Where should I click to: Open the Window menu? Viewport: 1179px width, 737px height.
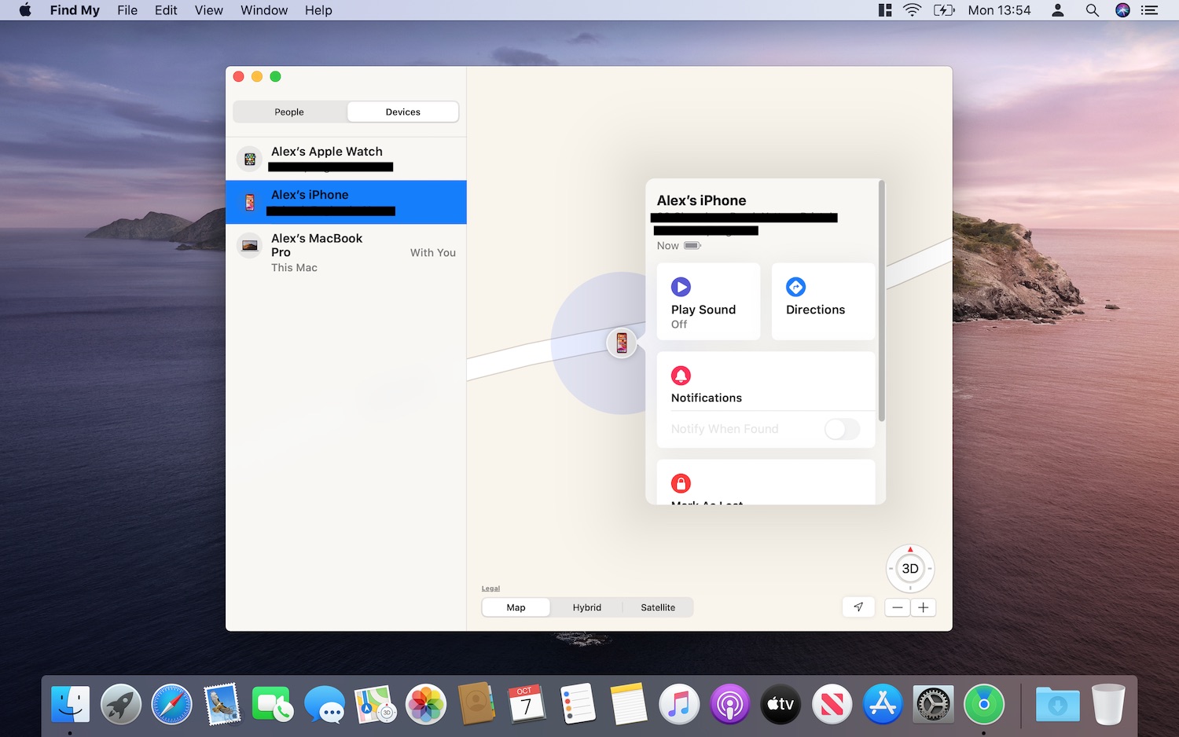click(x=263, y=10)
